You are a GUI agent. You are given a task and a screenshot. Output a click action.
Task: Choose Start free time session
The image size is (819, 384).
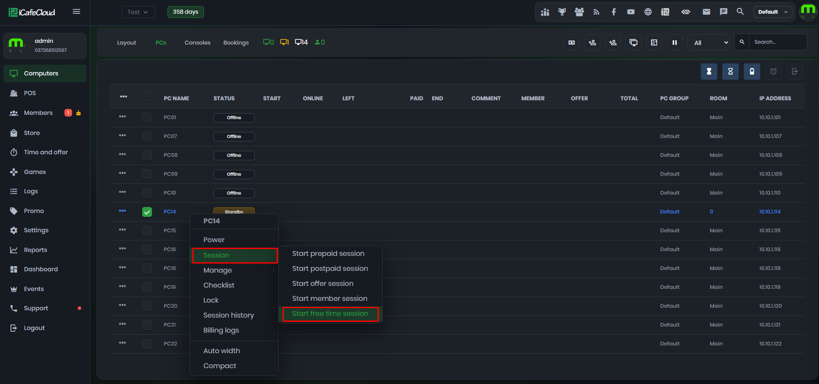pyautogui.click(x=330, y=314)
